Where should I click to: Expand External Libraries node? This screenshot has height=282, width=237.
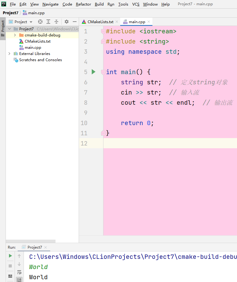[x=9, y=54]
